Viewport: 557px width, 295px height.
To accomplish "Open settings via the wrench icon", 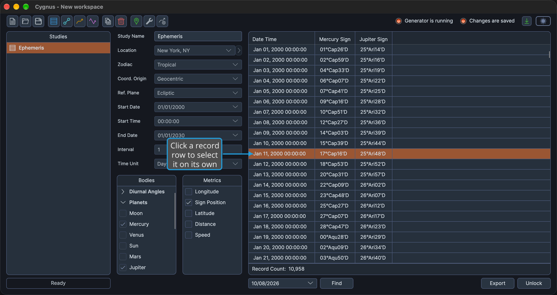I will (x=149, y=21).
